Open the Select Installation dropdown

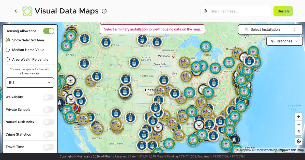click(x=270, y=29)
